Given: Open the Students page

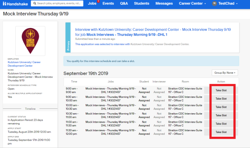Looking at the screenshot, I should [x=141, y=4].
